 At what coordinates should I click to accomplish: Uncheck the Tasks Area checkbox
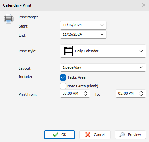63,77
